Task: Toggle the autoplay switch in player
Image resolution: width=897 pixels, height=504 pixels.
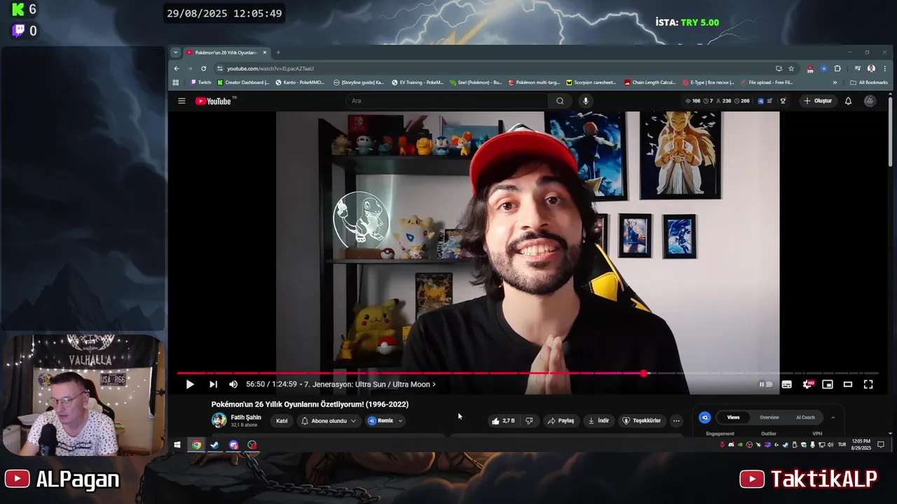Action: [x=766, y=384]
